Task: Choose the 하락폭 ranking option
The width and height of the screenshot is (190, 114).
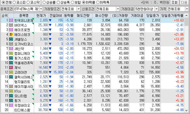Action: coord(98,2)
